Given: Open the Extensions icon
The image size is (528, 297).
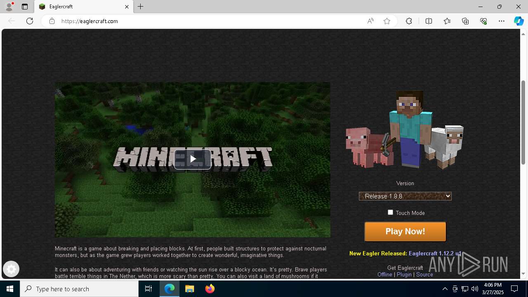Looking at the screenshot, I should pyautogui.click(x=409, y=21).
